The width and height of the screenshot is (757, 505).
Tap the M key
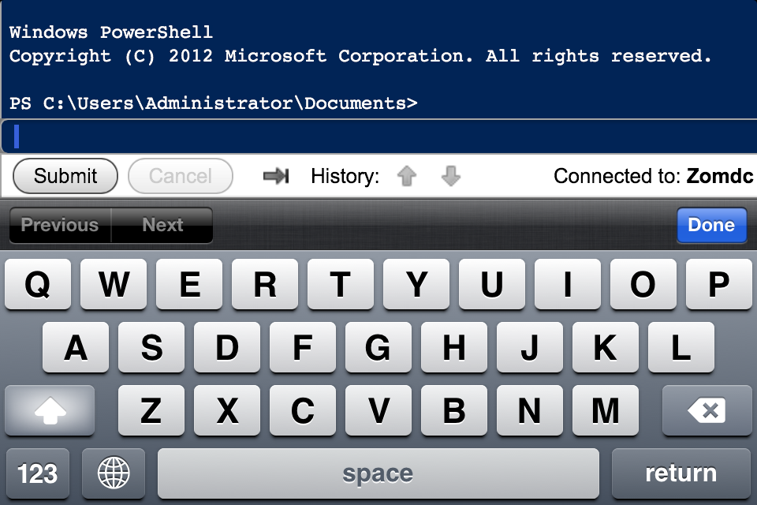[606, 411]
